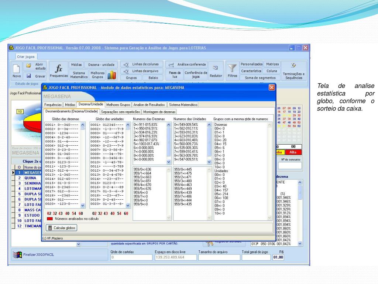Click down arrow of Globo das dezenas list
This screenshot has height=284, width=378.
pos(83,205)
